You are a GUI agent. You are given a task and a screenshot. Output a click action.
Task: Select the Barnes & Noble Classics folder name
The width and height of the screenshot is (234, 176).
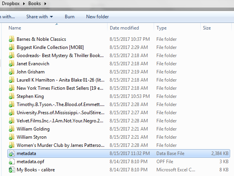(42, 39)
